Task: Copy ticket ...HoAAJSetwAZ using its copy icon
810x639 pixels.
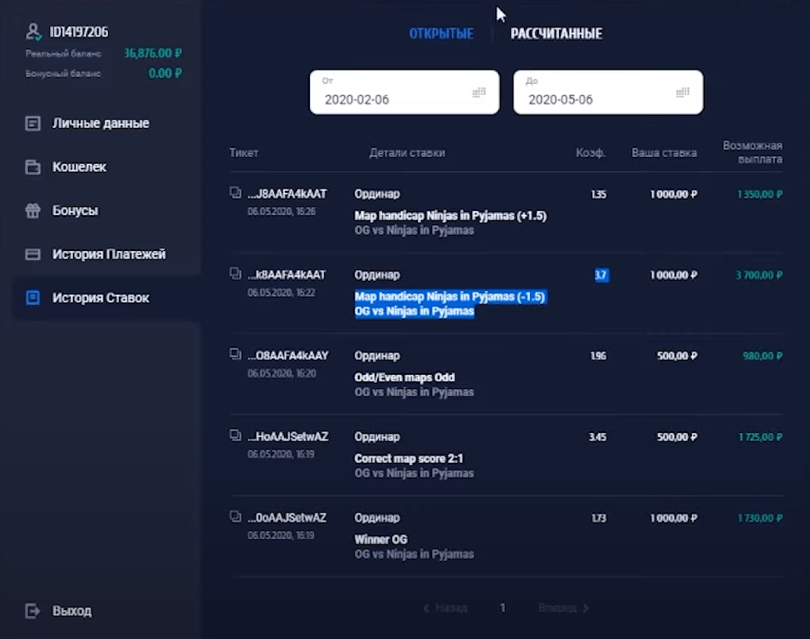Action: [236, 435]
